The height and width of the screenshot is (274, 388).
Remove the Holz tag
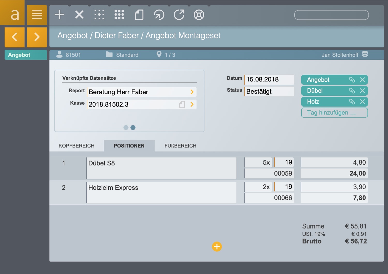tap(362, 102)
